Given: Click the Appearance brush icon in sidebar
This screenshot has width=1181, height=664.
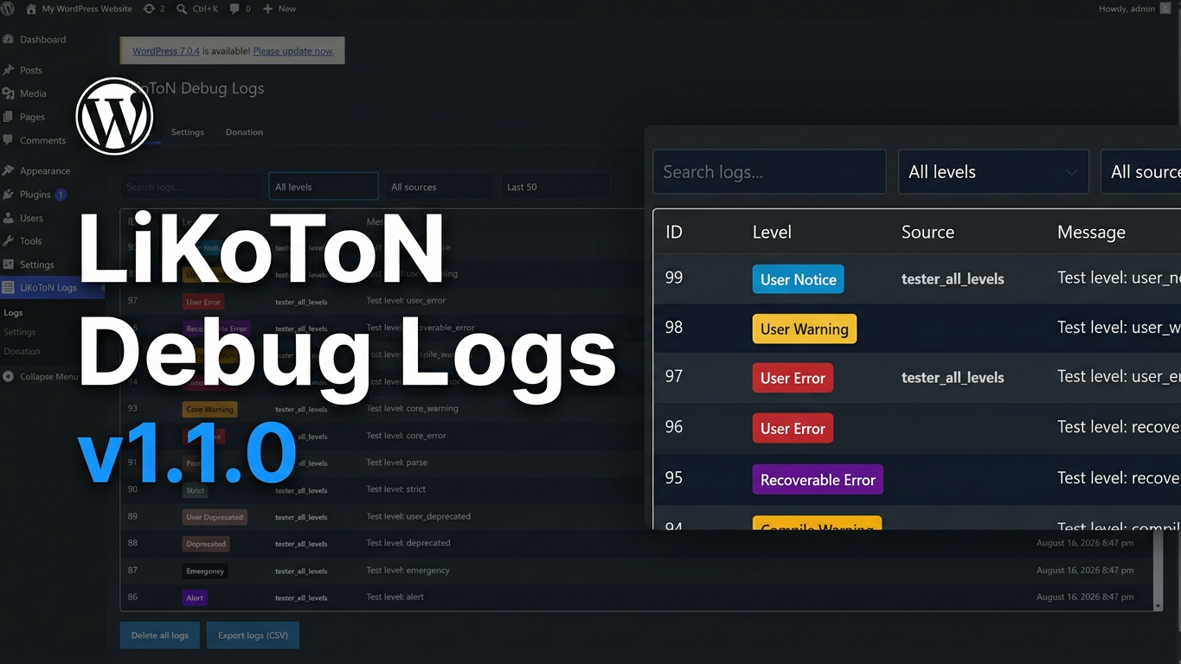Looking at the screenshot, I should (x=8, y=170).
